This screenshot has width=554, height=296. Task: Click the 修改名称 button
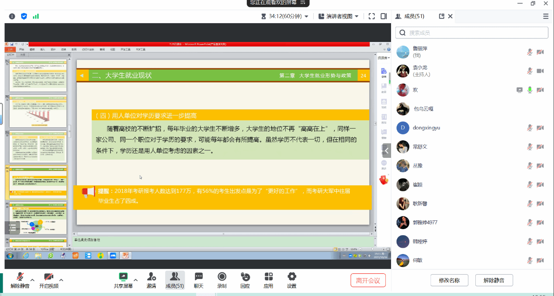coord(449,280)
